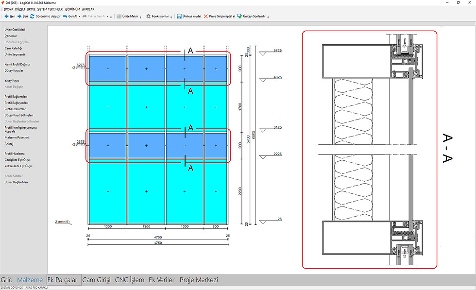The image size is (476, 290).
Task: Click the red X cancel project entry icon
Action: point(206,17)
